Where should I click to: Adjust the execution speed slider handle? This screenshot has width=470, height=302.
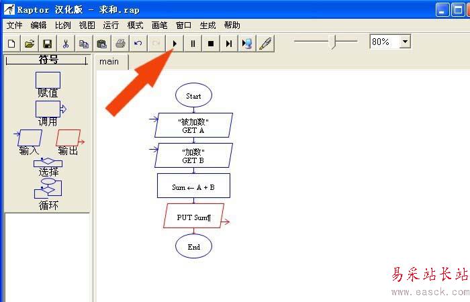coord(333,42)
